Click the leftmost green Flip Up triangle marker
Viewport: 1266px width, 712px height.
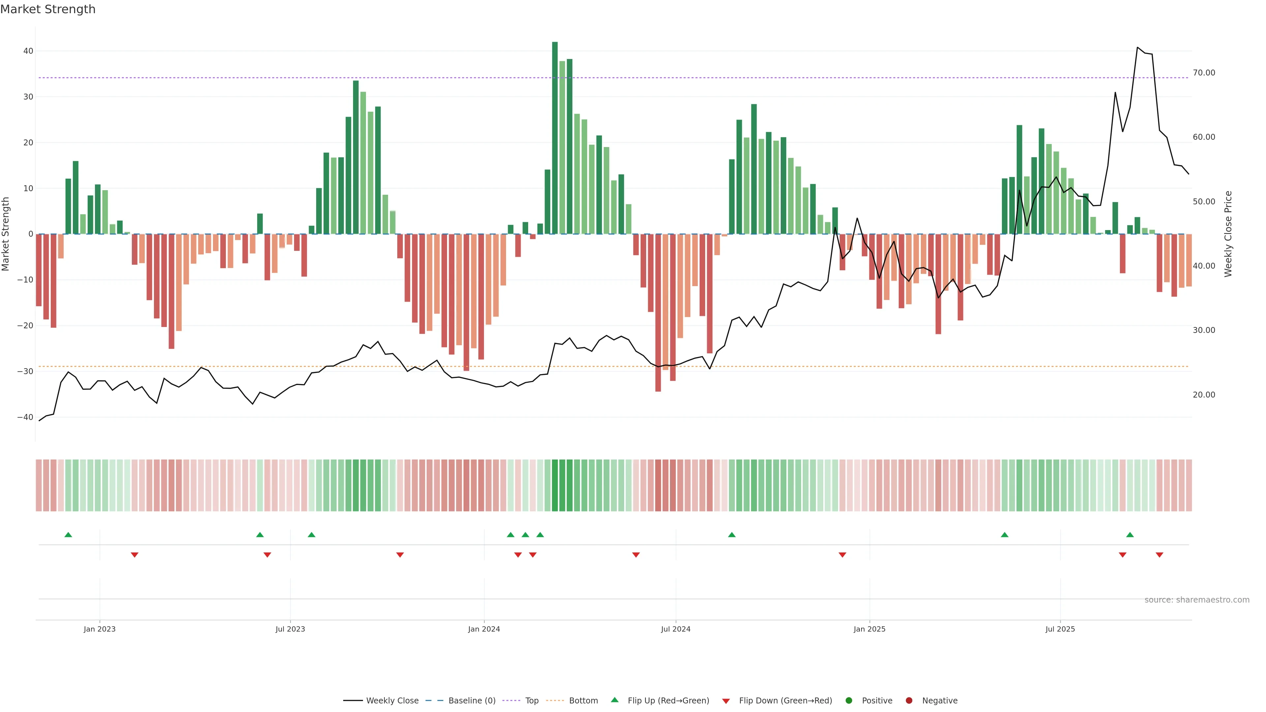[x=68, y=535]
